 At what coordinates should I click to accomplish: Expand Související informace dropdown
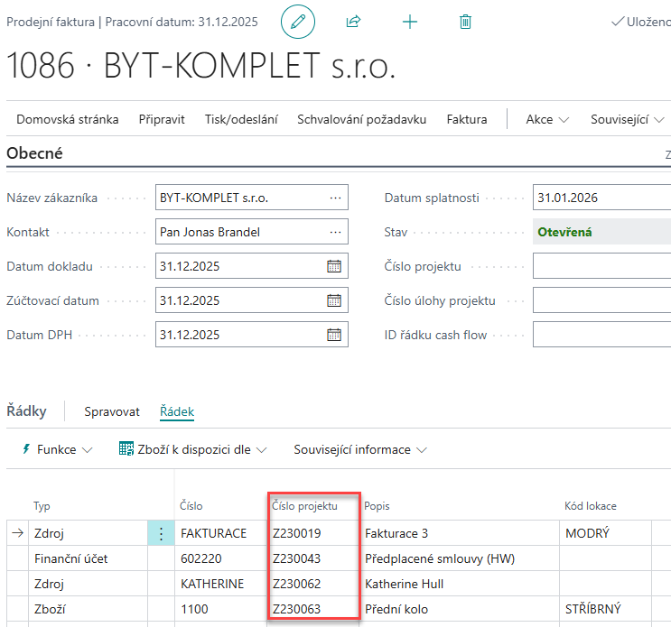coord(360,449)
